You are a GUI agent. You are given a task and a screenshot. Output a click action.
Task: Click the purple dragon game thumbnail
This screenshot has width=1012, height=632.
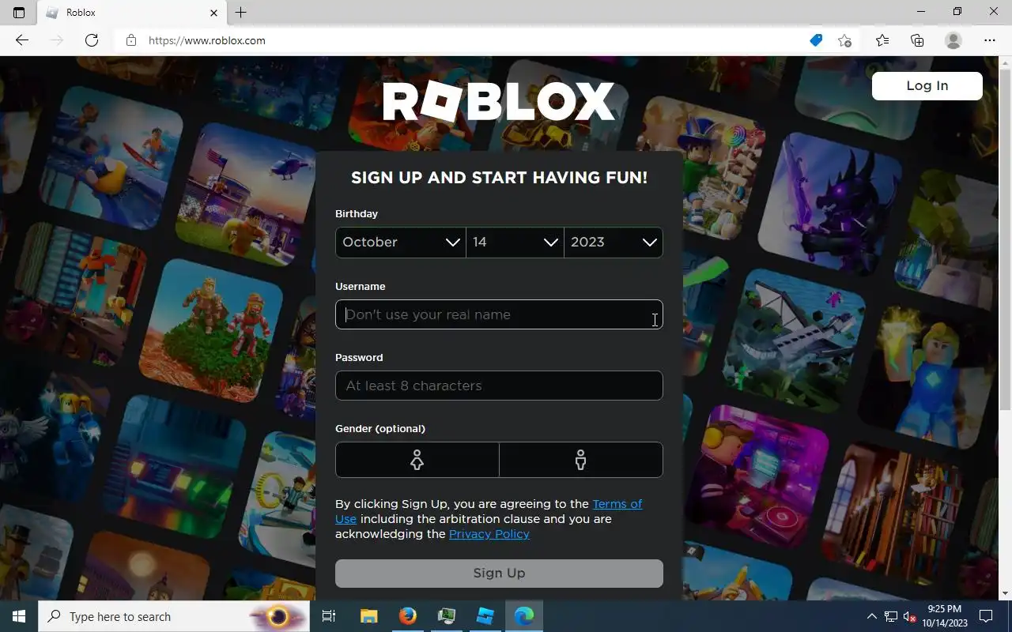tap(829, 203)
